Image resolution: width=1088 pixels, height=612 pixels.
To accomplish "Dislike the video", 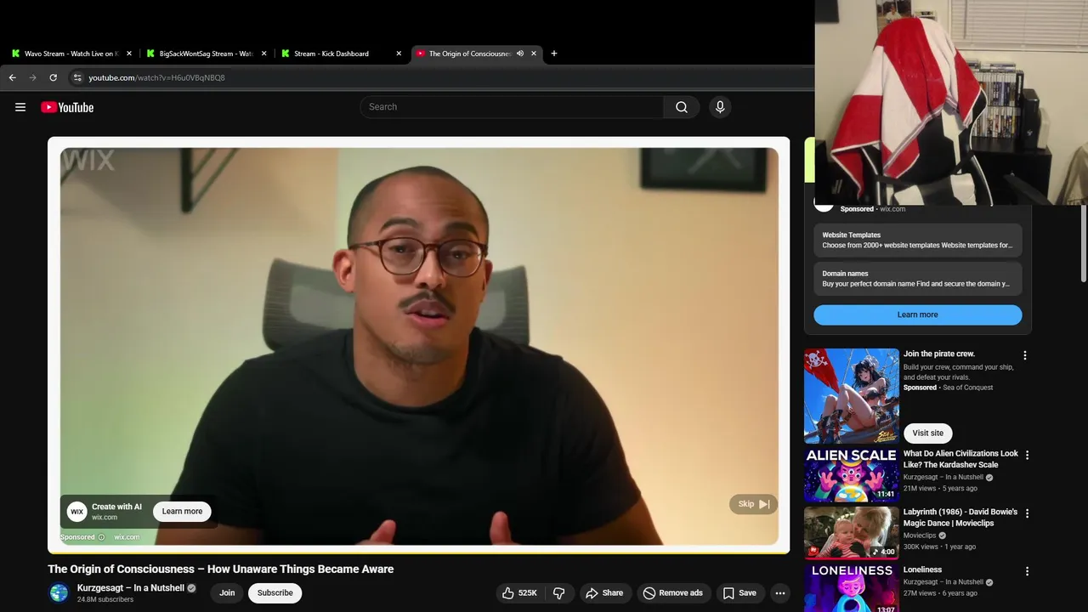I will (x=558, y=592).
